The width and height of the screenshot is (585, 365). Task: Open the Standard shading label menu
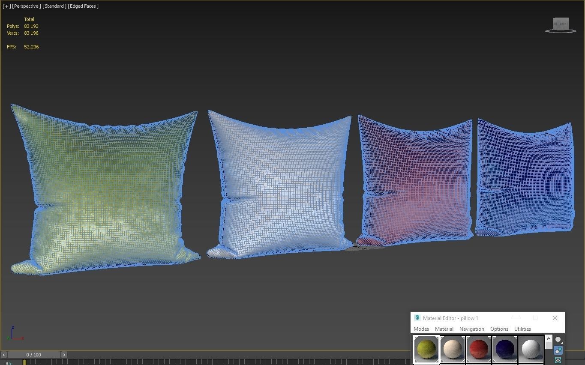(x=54, y=6)
